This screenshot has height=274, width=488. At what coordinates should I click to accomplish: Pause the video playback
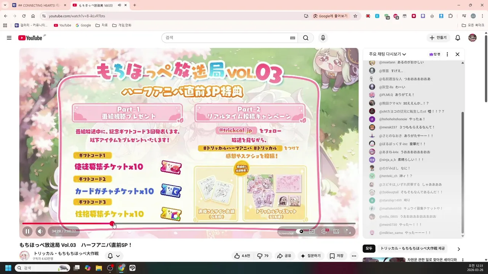[27, 231]
